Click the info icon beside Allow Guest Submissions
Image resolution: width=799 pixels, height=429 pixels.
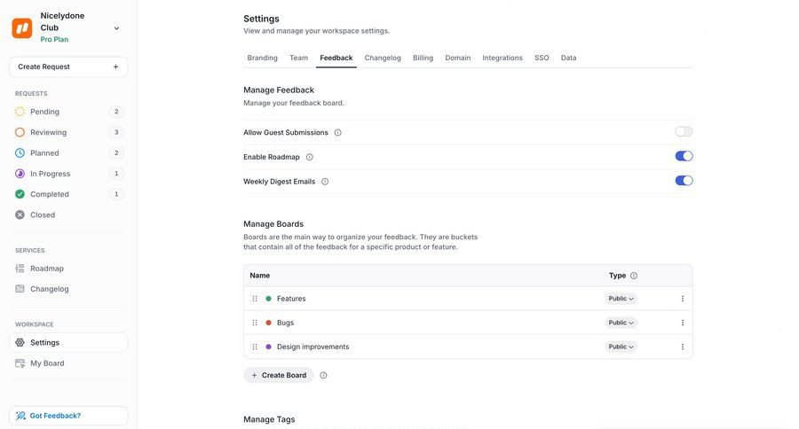[337, 133]
